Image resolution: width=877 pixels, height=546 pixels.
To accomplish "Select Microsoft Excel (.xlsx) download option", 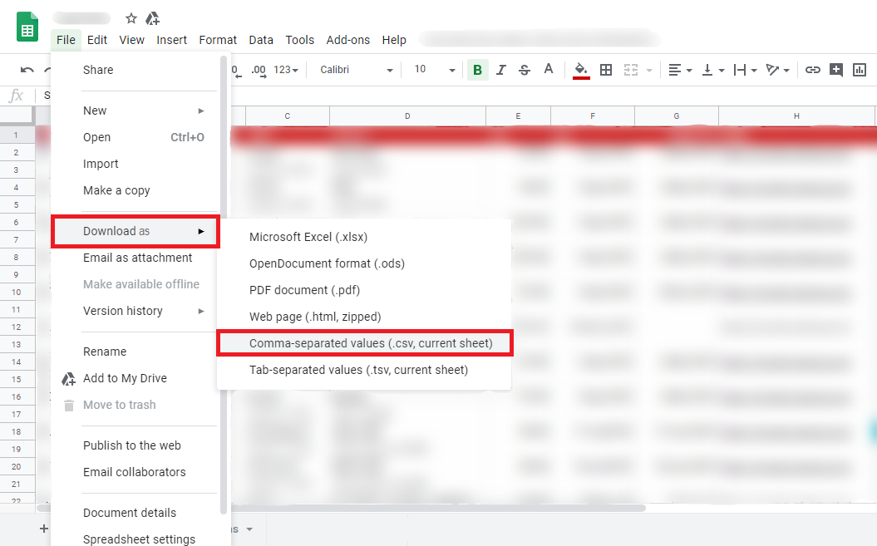I will [308, 237].
